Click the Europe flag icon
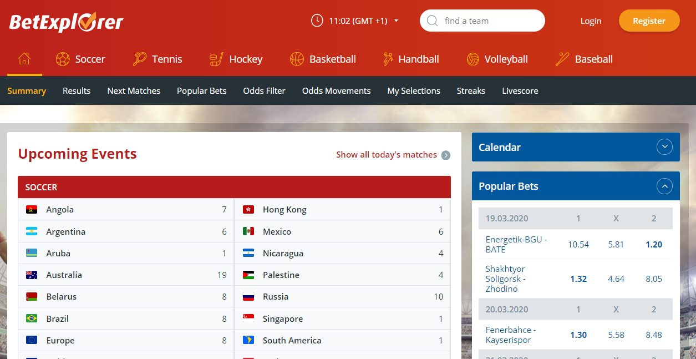Viewport: 696px width, 359px height. point(32,340)
